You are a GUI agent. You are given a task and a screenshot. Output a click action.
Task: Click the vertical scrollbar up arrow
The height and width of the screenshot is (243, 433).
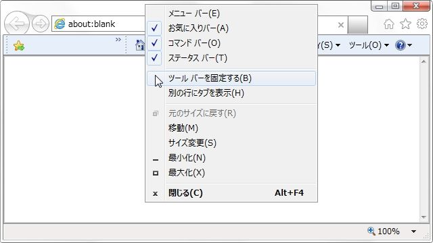point(424,61)
